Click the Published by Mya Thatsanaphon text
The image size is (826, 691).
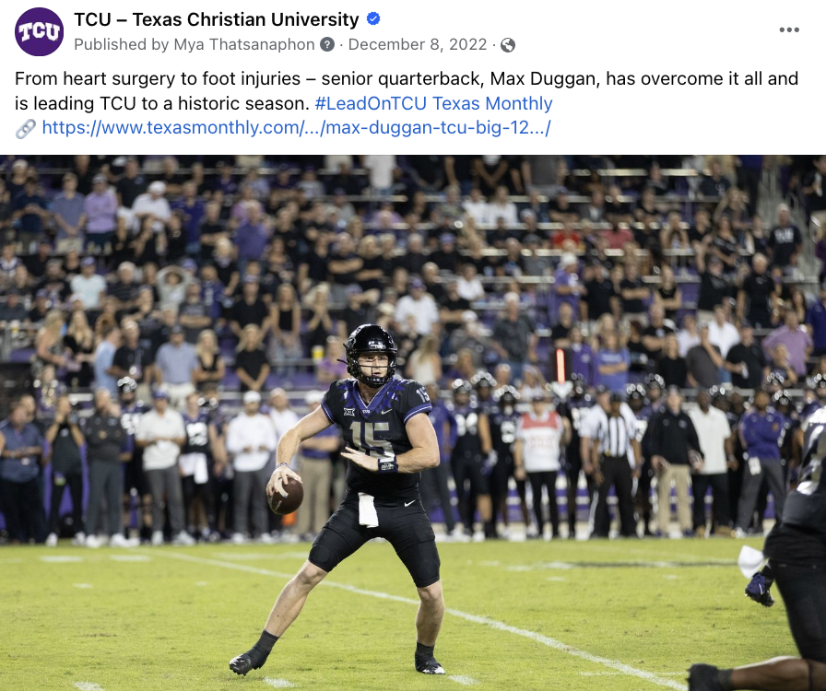(195, 45)
